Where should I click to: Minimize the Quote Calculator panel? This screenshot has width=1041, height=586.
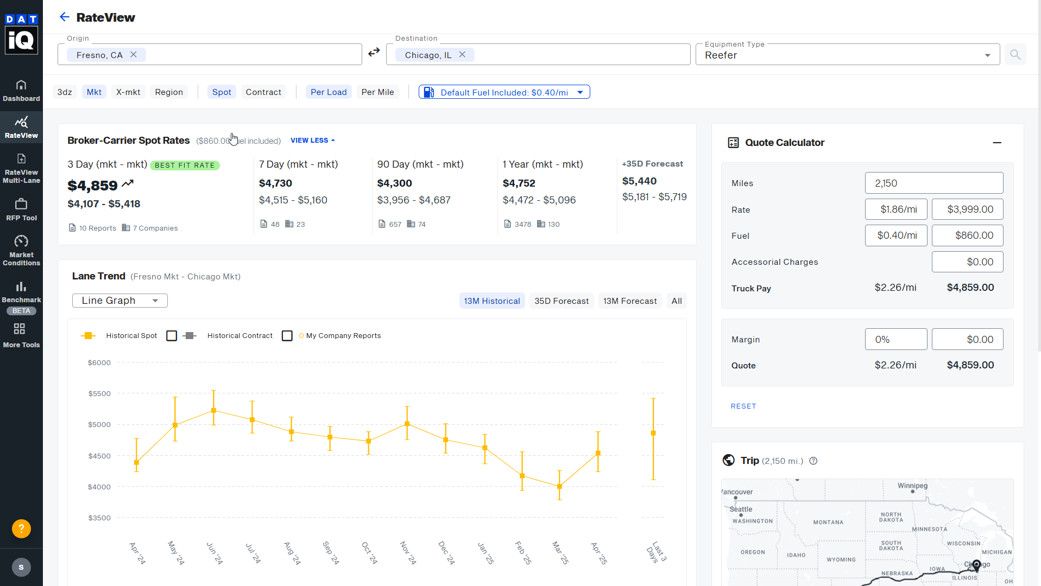pyautogui.click(x=997, y=143)
